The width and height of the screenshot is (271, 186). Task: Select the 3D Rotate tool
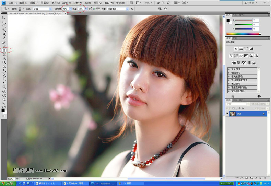click(4, 91)
